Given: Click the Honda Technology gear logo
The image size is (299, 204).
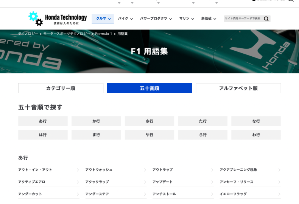Looking at the screenshot, I should coord(36,18).
